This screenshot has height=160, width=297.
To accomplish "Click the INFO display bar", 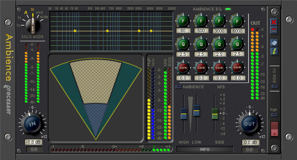I will pos(205,149).
